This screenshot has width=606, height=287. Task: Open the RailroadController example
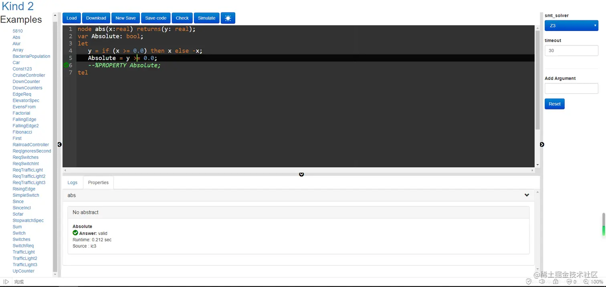point(31,145)
